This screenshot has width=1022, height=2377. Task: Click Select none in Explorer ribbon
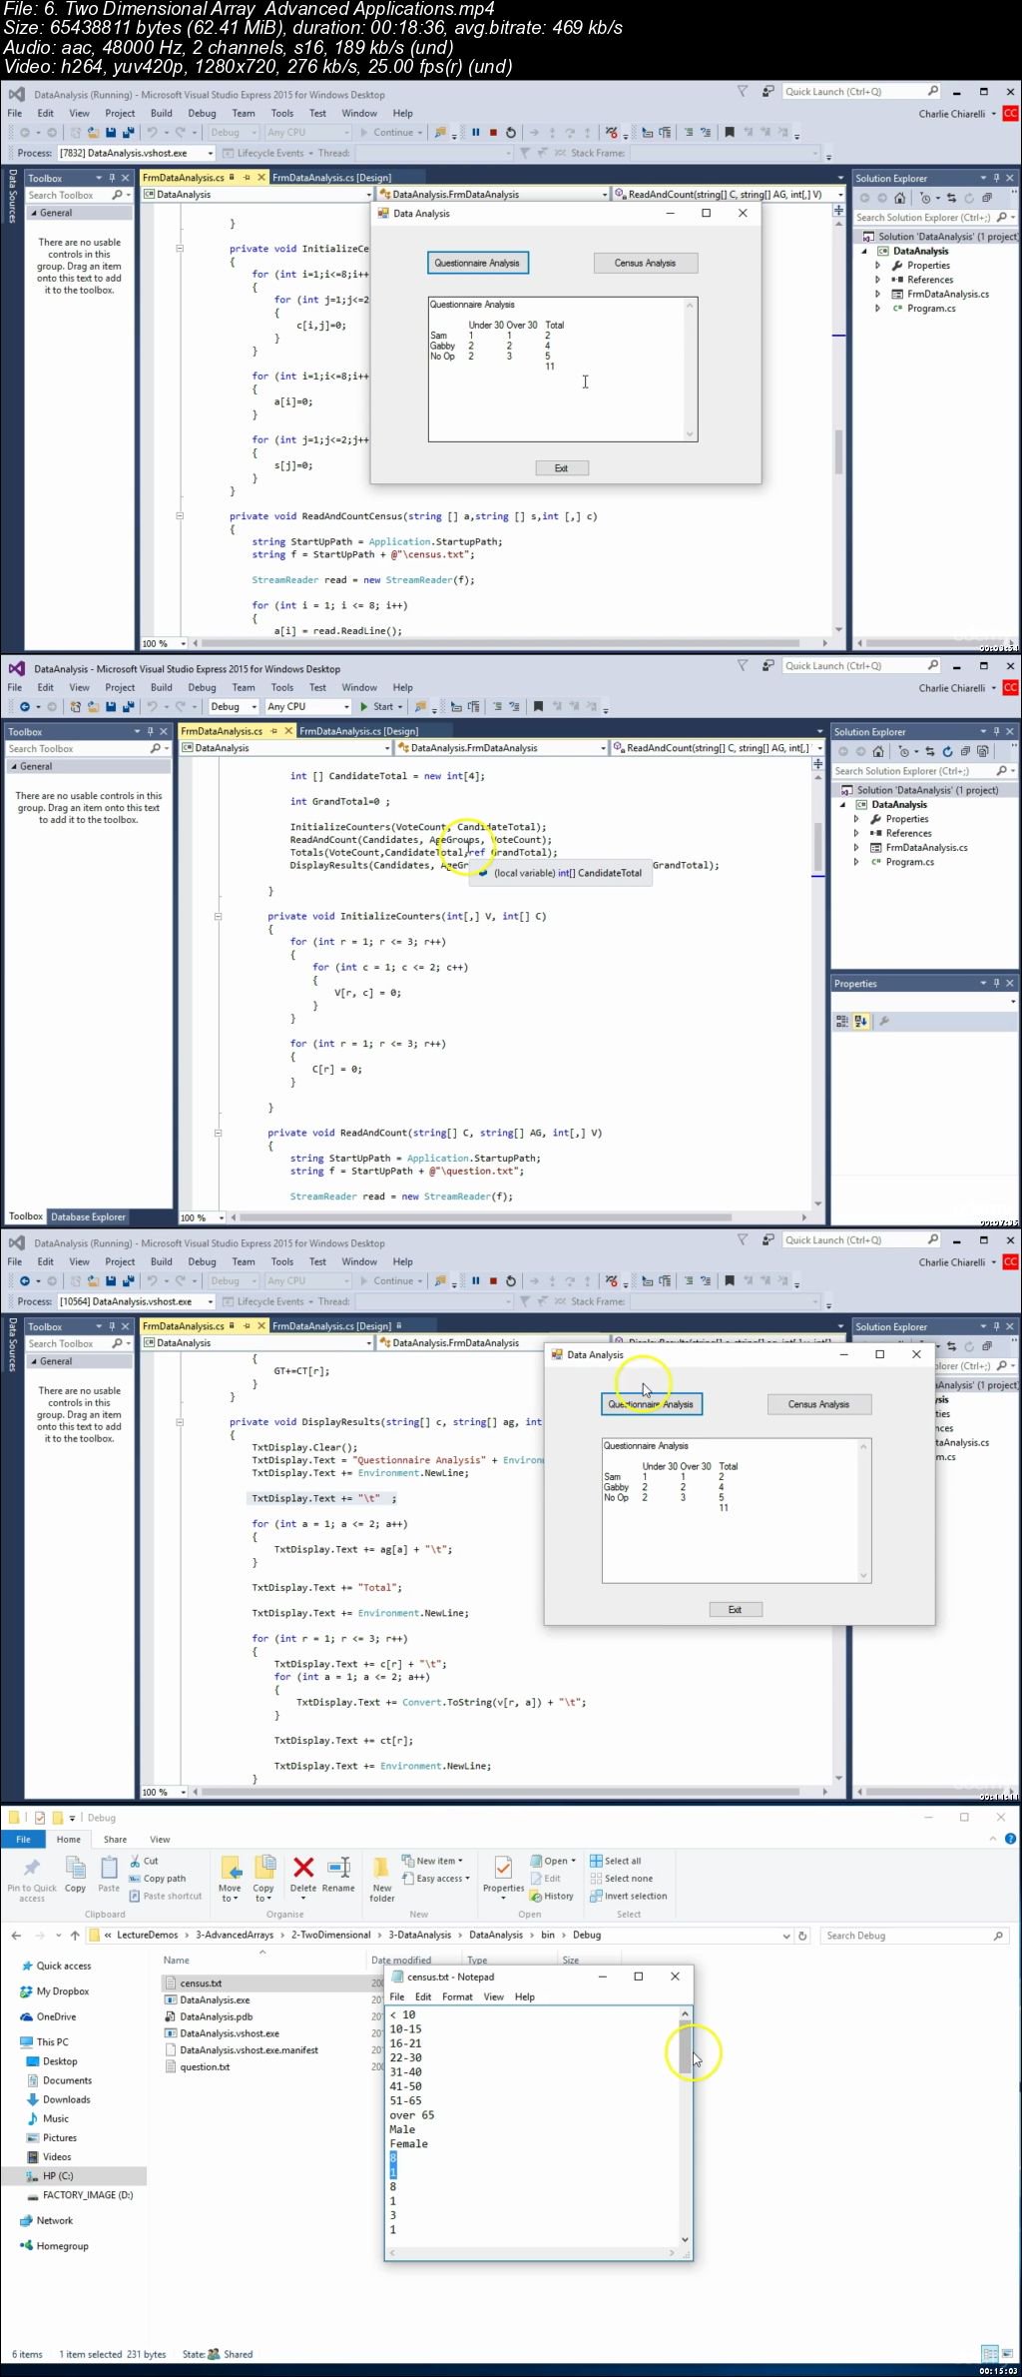point(621,1879)
